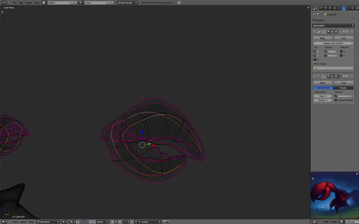The image size is (359, 224).
Task: Collapse the Mirror modifier panel arrow
Action: click(315, 32)
